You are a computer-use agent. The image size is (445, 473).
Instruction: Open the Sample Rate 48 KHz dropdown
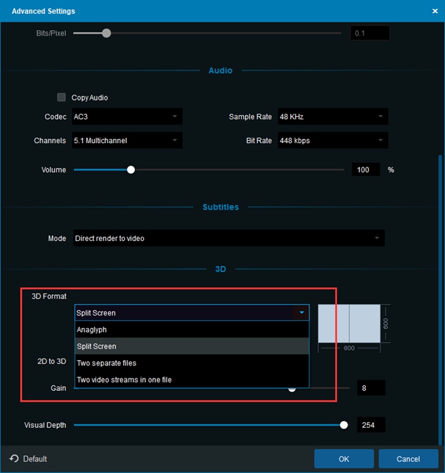pos(333,116)
